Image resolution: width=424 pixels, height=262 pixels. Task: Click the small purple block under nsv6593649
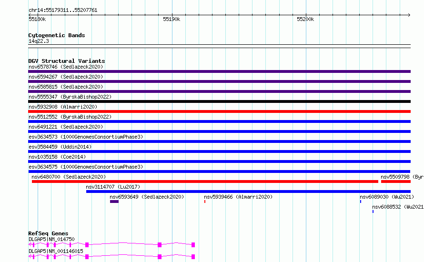coord(114,202)
